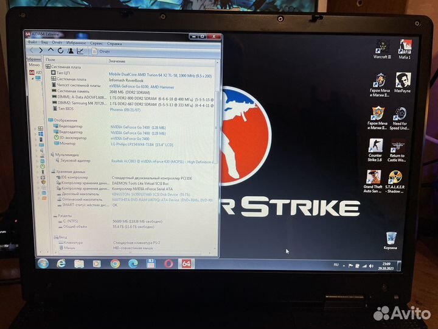Go back with the left arrow in AIDA64

pos(32,51)
